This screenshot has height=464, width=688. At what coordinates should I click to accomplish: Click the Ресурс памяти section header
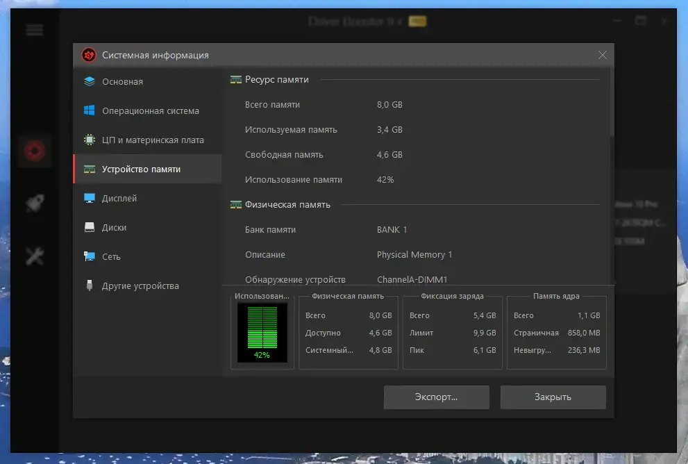[277, 79]
